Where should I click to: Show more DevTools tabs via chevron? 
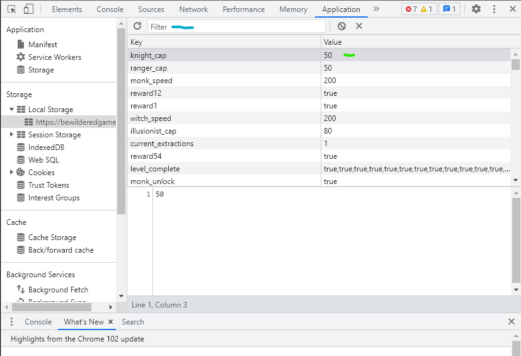click(x=376, y=9)
